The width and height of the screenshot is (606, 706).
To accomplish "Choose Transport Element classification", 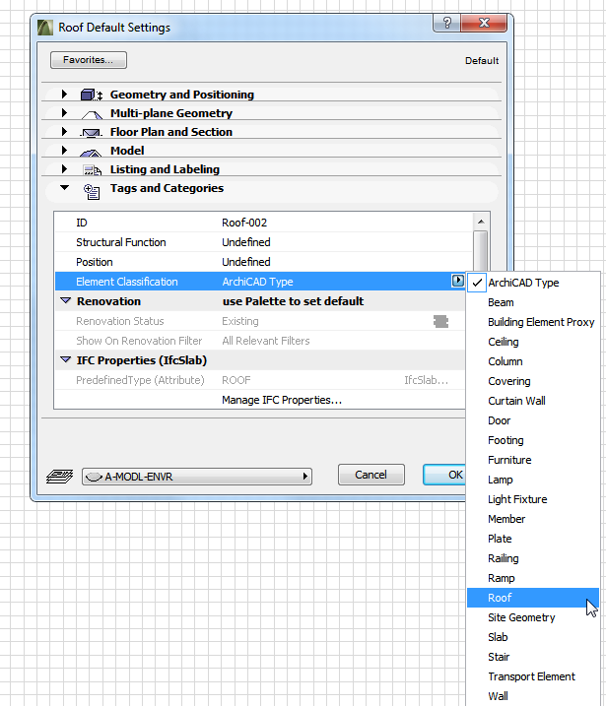I will pyautogui.click(x=533, y=676).
